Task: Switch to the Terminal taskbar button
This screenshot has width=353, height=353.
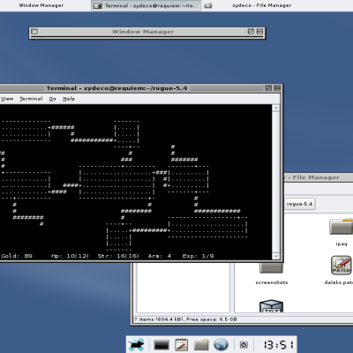Action: [x=146, y=5]
